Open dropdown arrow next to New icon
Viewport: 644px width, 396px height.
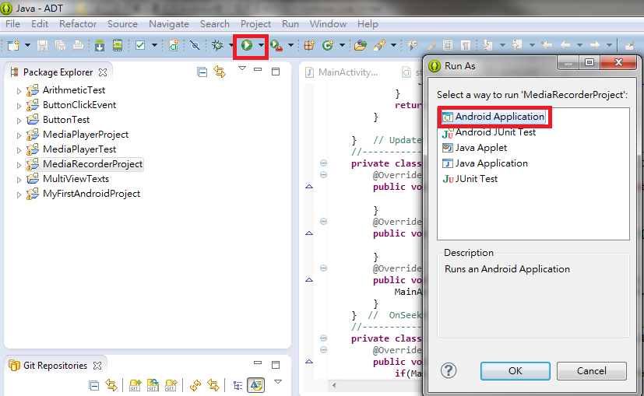coord(27,45)
